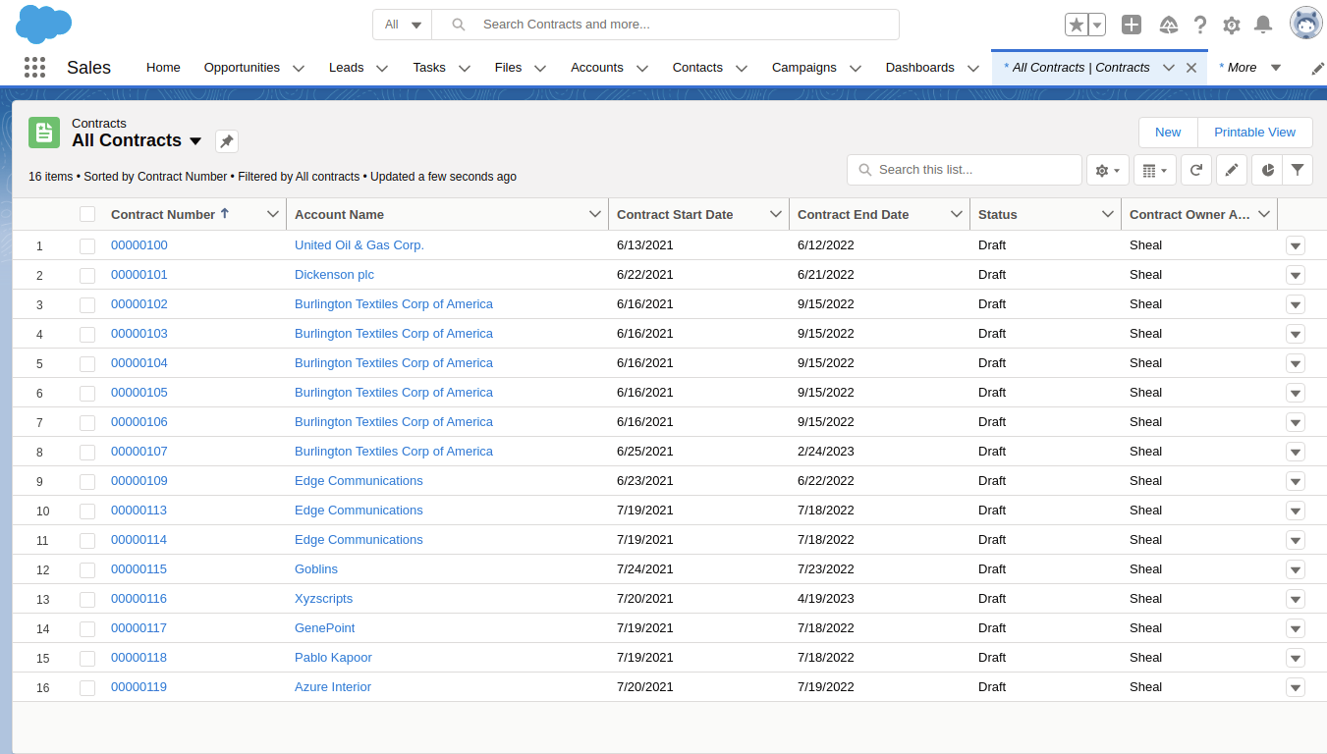Expand the Favorites list dropdown arrow
The image size is (1327, 754).
tap(1097, 25)
